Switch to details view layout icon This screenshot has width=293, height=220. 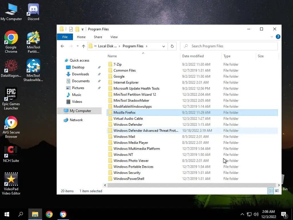point(271,191)
